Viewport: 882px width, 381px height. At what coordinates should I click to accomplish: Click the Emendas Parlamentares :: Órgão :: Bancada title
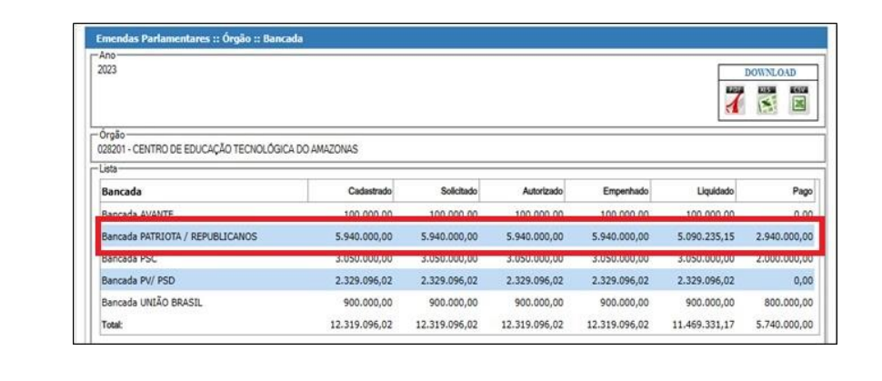click(x=199, y=39)
